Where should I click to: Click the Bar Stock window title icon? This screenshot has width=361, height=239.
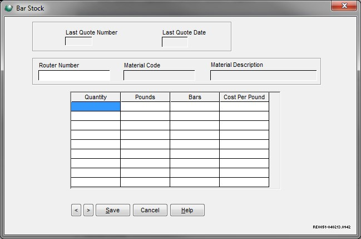(9, 8)
